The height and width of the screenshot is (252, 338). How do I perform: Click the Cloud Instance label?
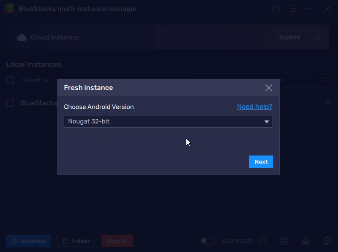pos(55,37)
